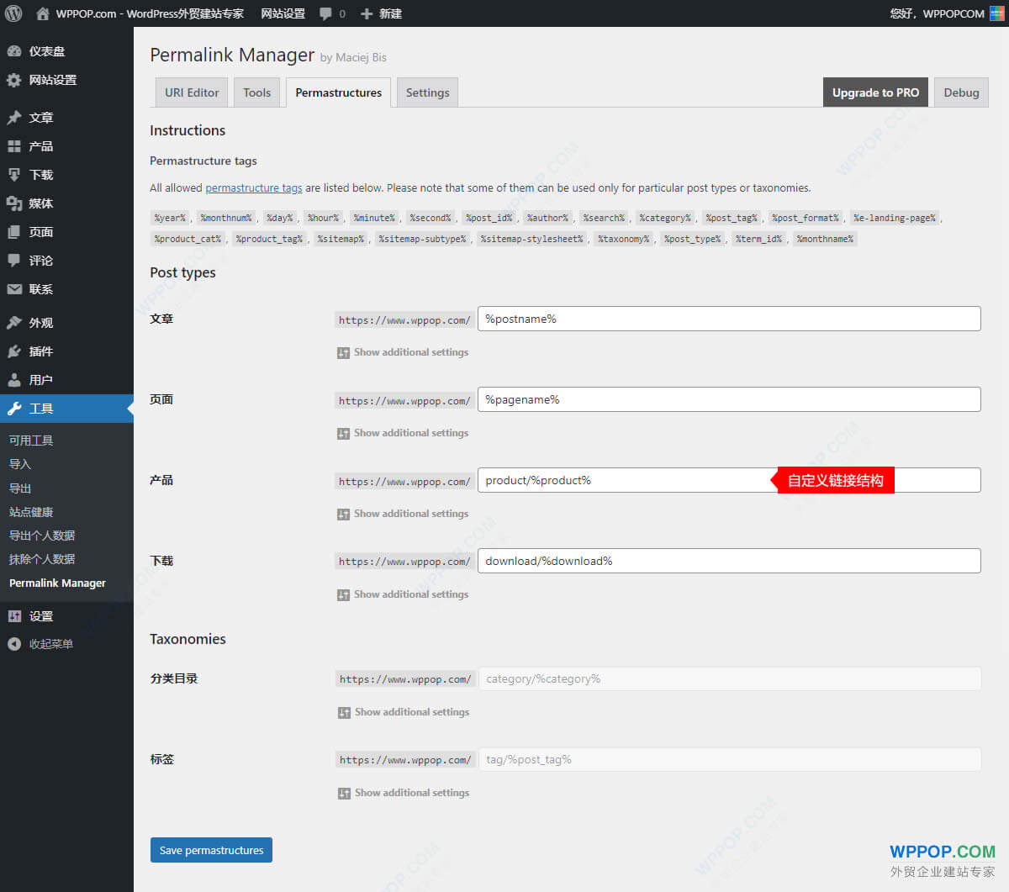Expand Show additional settings under 产品

click(404, 513)
